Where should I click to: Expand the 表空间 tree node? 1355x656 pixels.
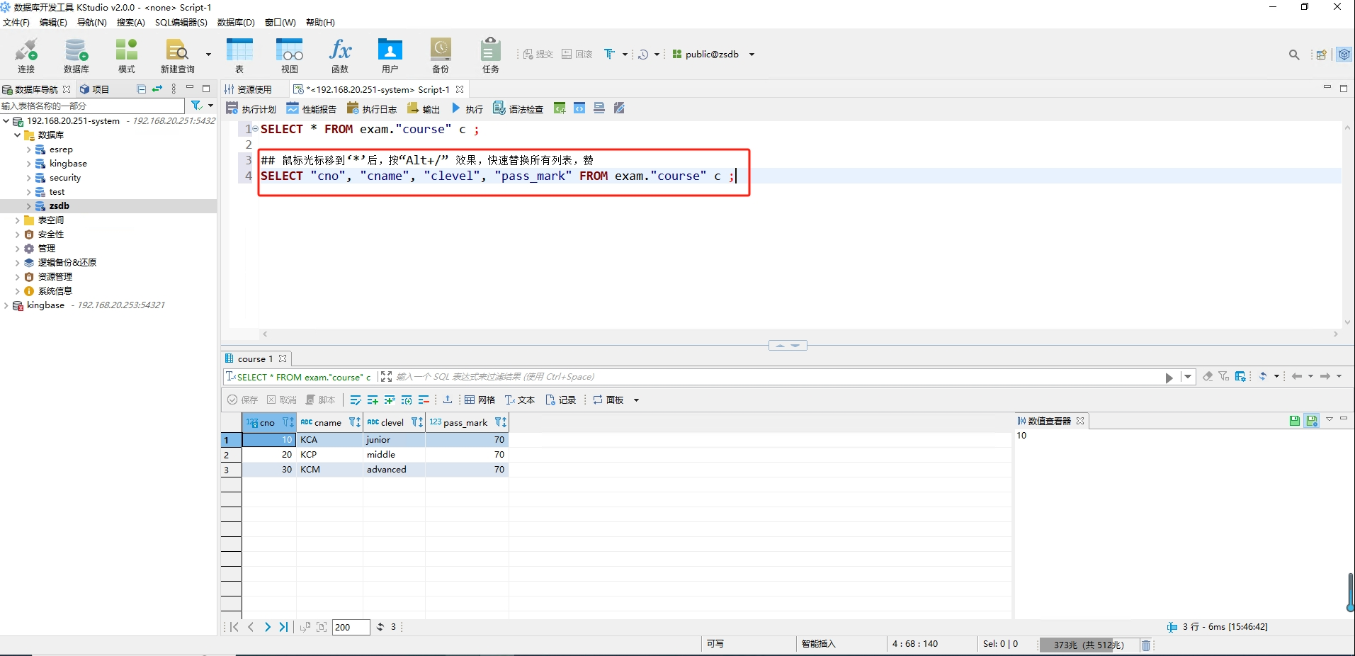[x=17, y=220]
